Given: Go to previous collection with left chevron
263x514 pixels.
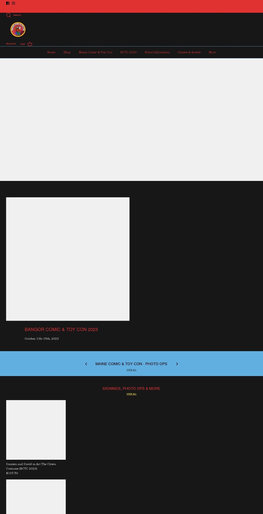Looking at the screenshot, I should pyautogui.click(x=86, y=364).
